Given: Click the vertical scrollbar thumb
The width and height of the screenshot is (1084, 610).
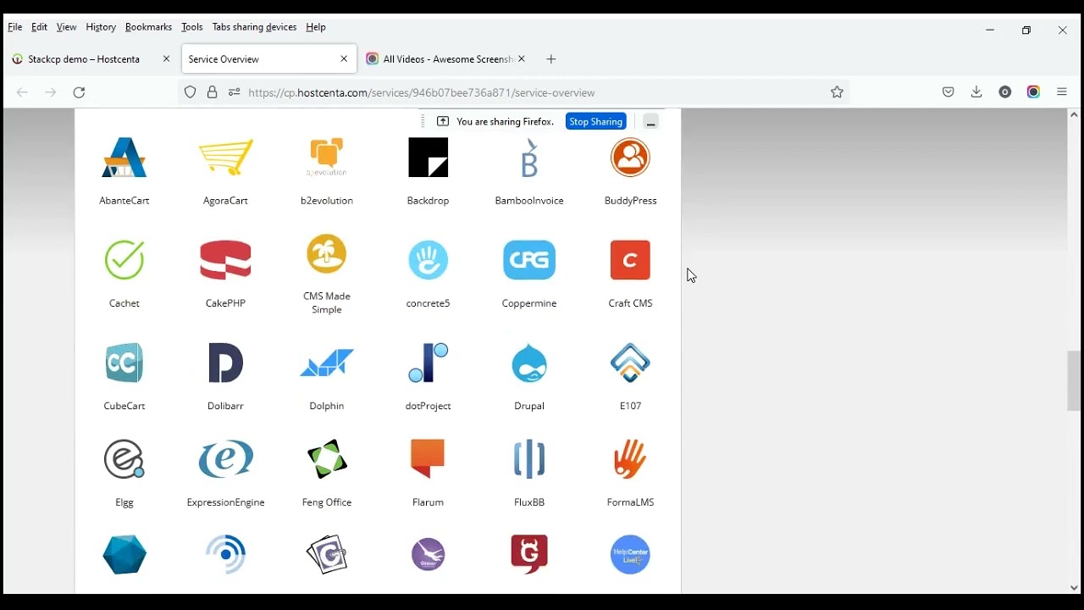Looking at the screenshot, I should (1075, 380).
